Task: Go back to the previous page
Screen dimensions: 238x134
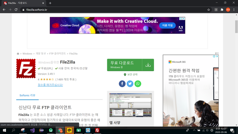Action: (x=4, y=10)
